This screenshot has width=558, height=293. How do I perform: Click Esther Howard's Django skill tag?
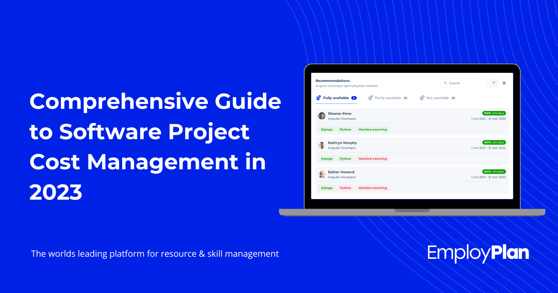327,188
